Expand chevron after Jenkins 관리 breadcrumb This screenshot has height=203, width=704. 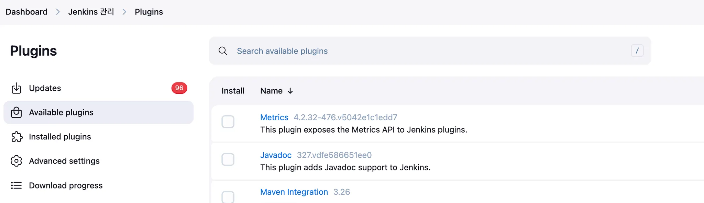point(124,12)
